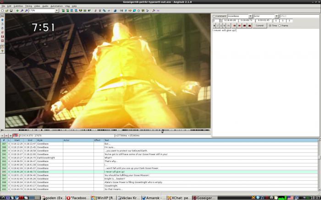Image resolution: width=321 pixels, height=200 pixels.
Task: Open the File menu
Action: (x=3, y=6)
